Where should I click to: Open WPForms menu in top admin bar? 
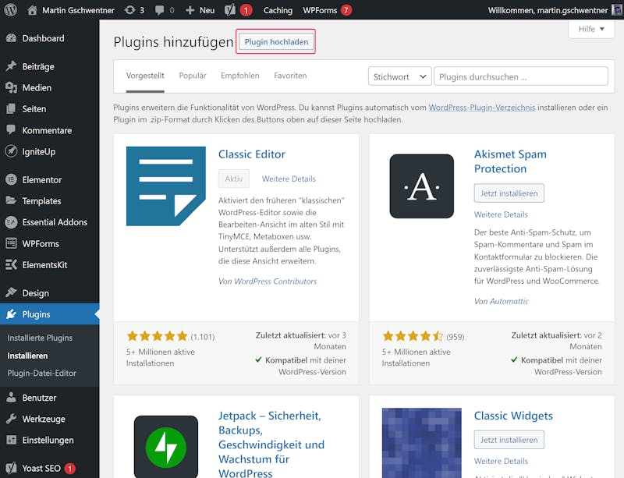(327, 10)
